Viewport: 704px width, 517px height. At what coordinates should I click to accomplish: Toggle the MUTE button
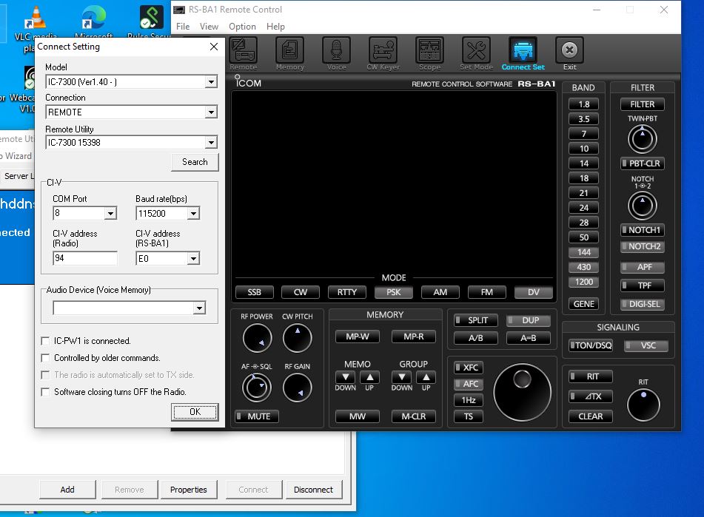click(258, 416)
